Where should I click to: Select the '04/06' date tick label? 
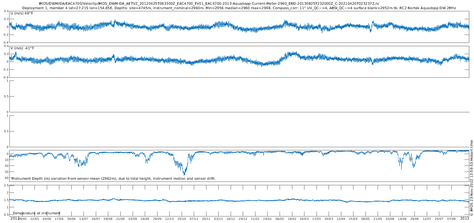coord(47,219)
